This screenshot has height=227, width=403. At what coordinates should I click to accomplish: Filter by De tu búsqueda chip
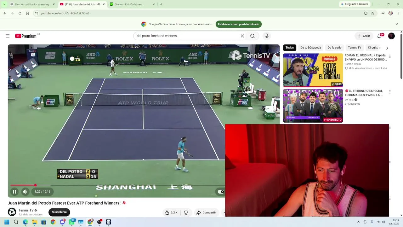[311, 48]
